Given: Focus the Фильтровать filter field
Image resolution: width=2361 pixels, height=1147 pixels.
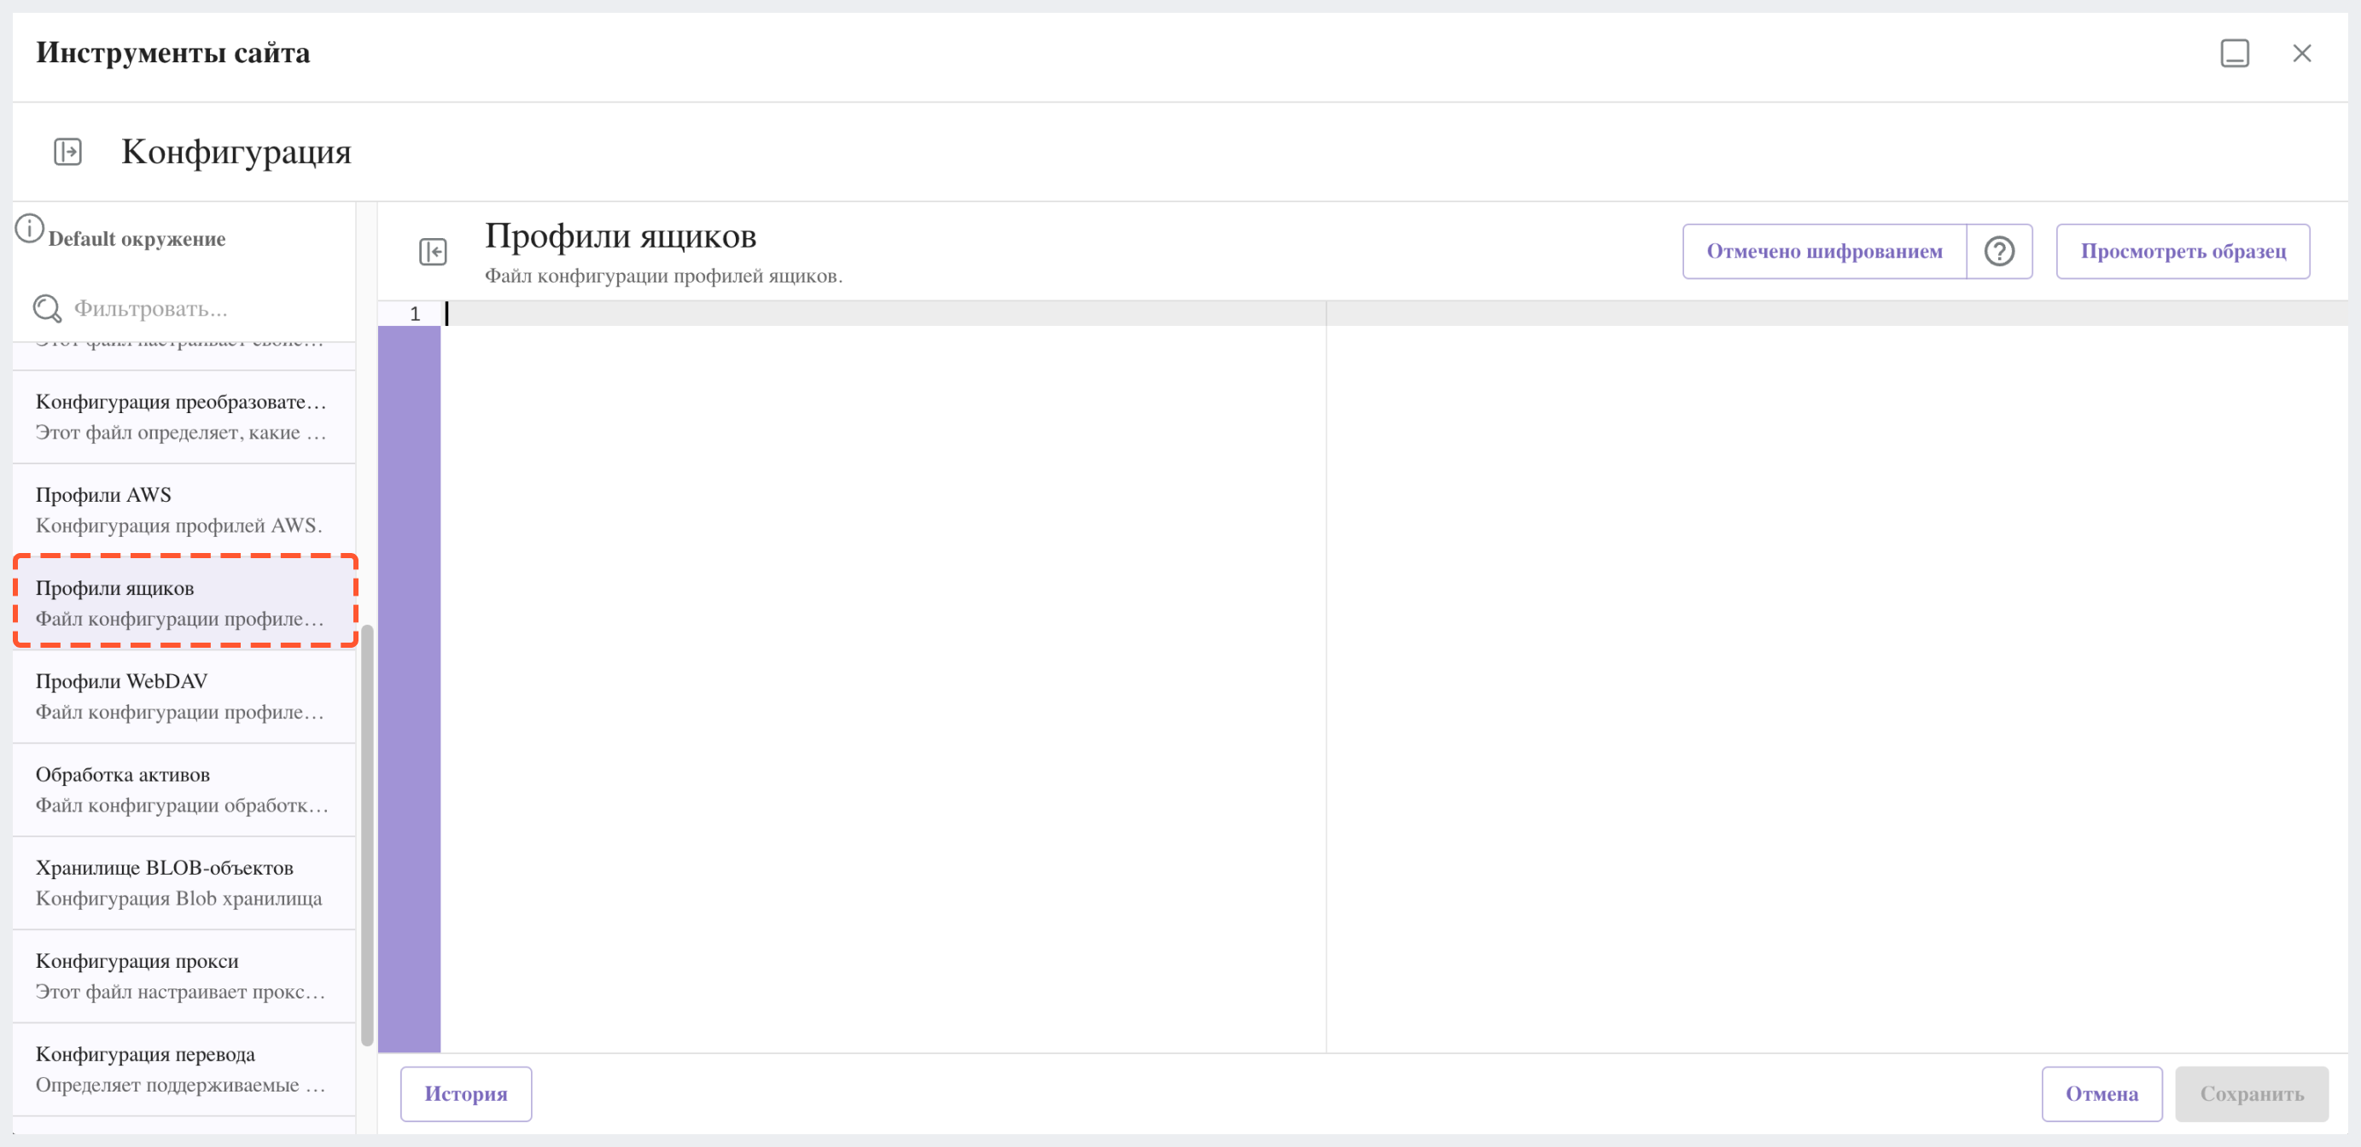Looking at the screenshot, I should [184, 309].
